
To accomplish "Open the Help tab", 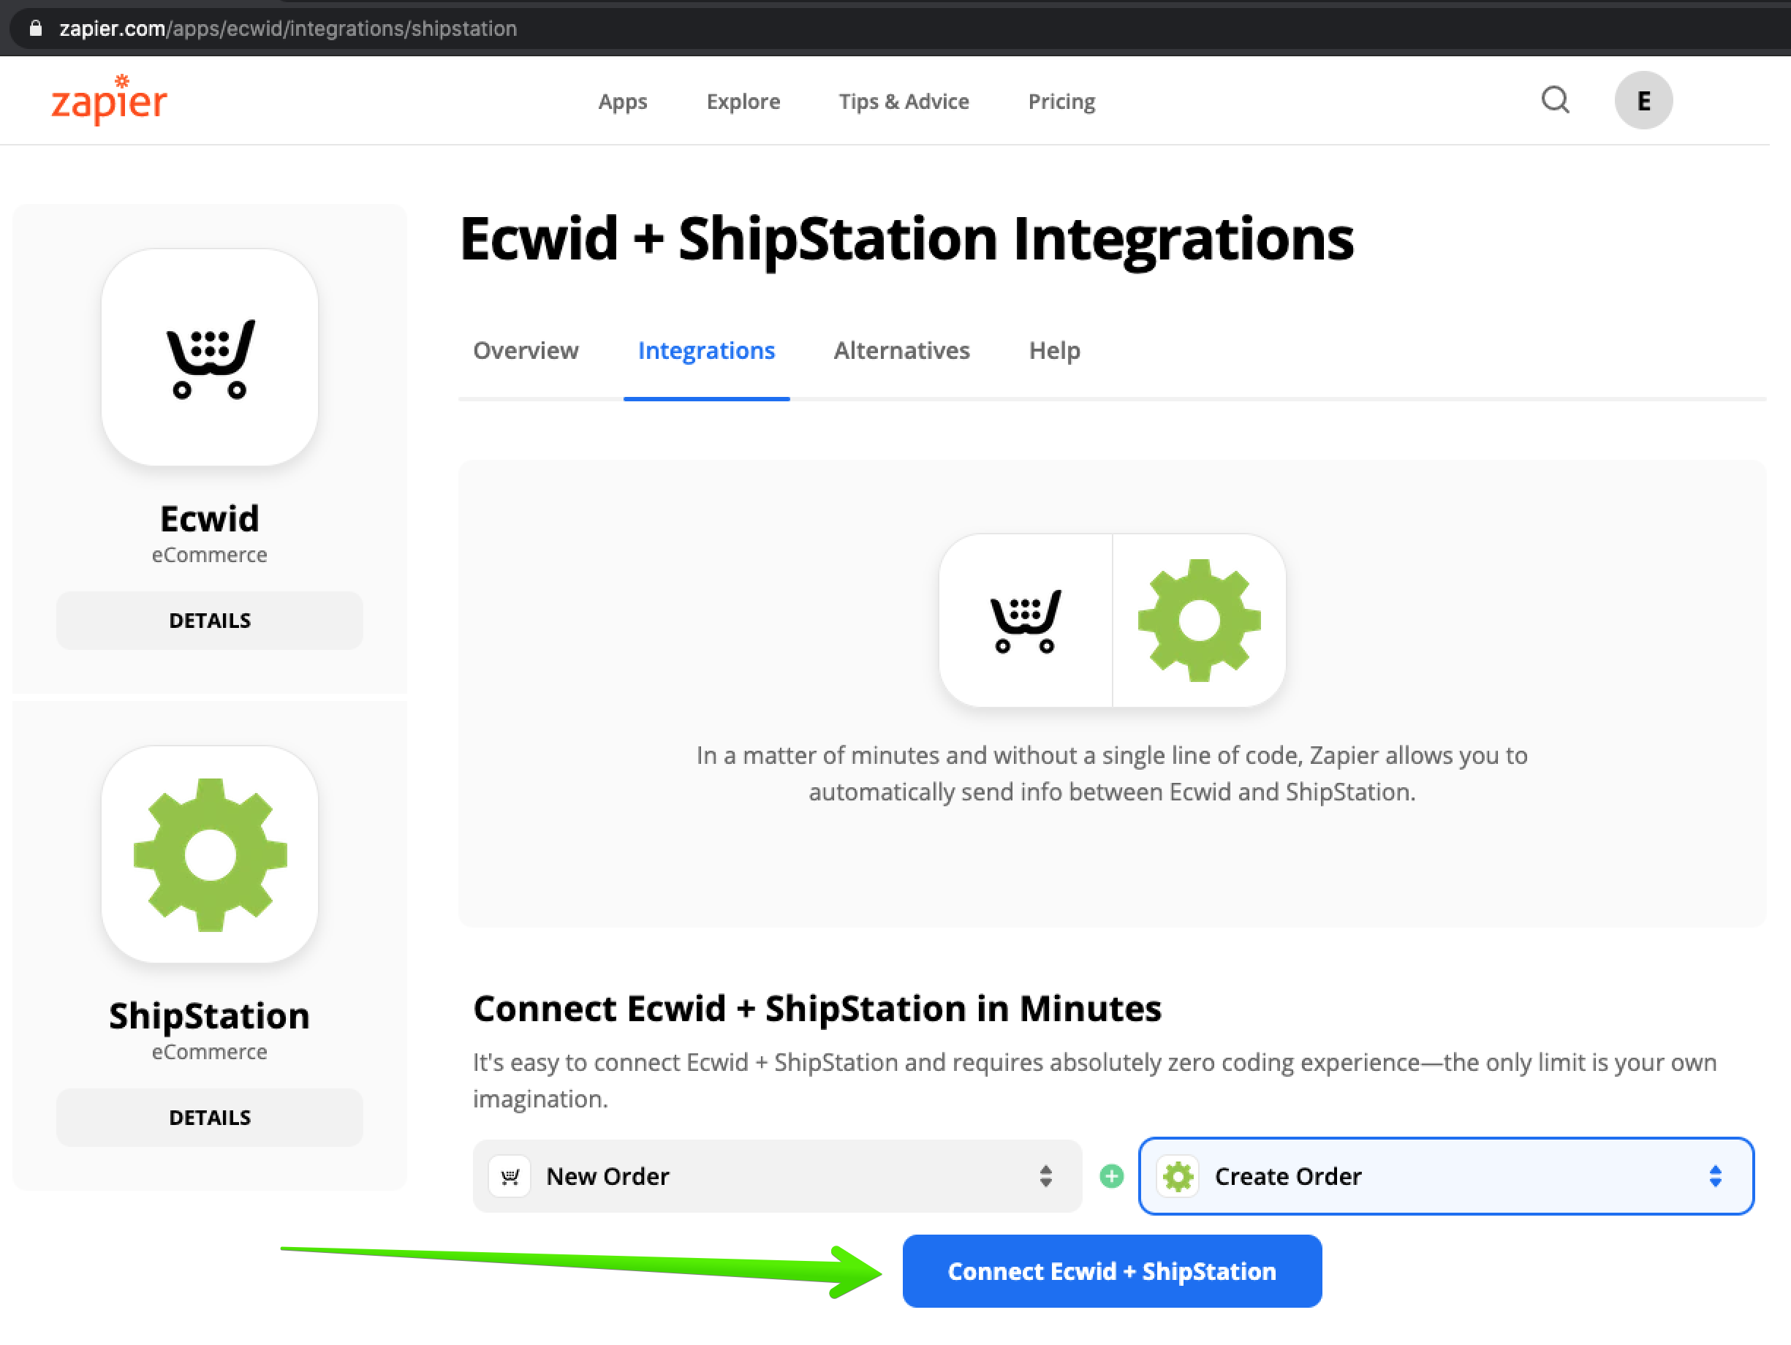I will (x=1054, y=350).
